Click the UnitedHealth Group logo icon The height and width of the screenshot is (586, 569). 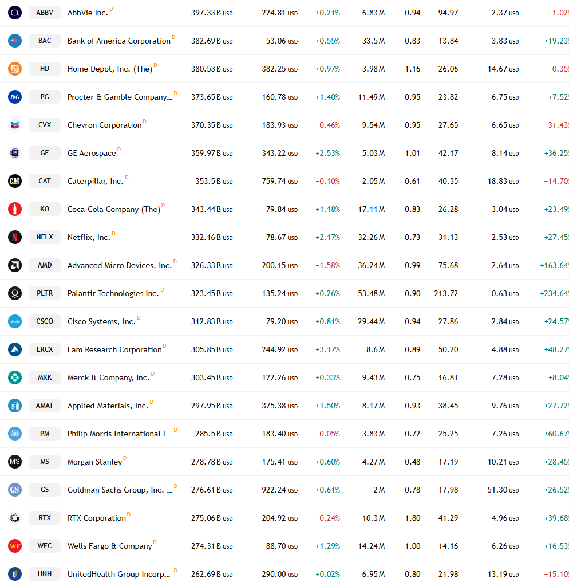tap(15, 574)
